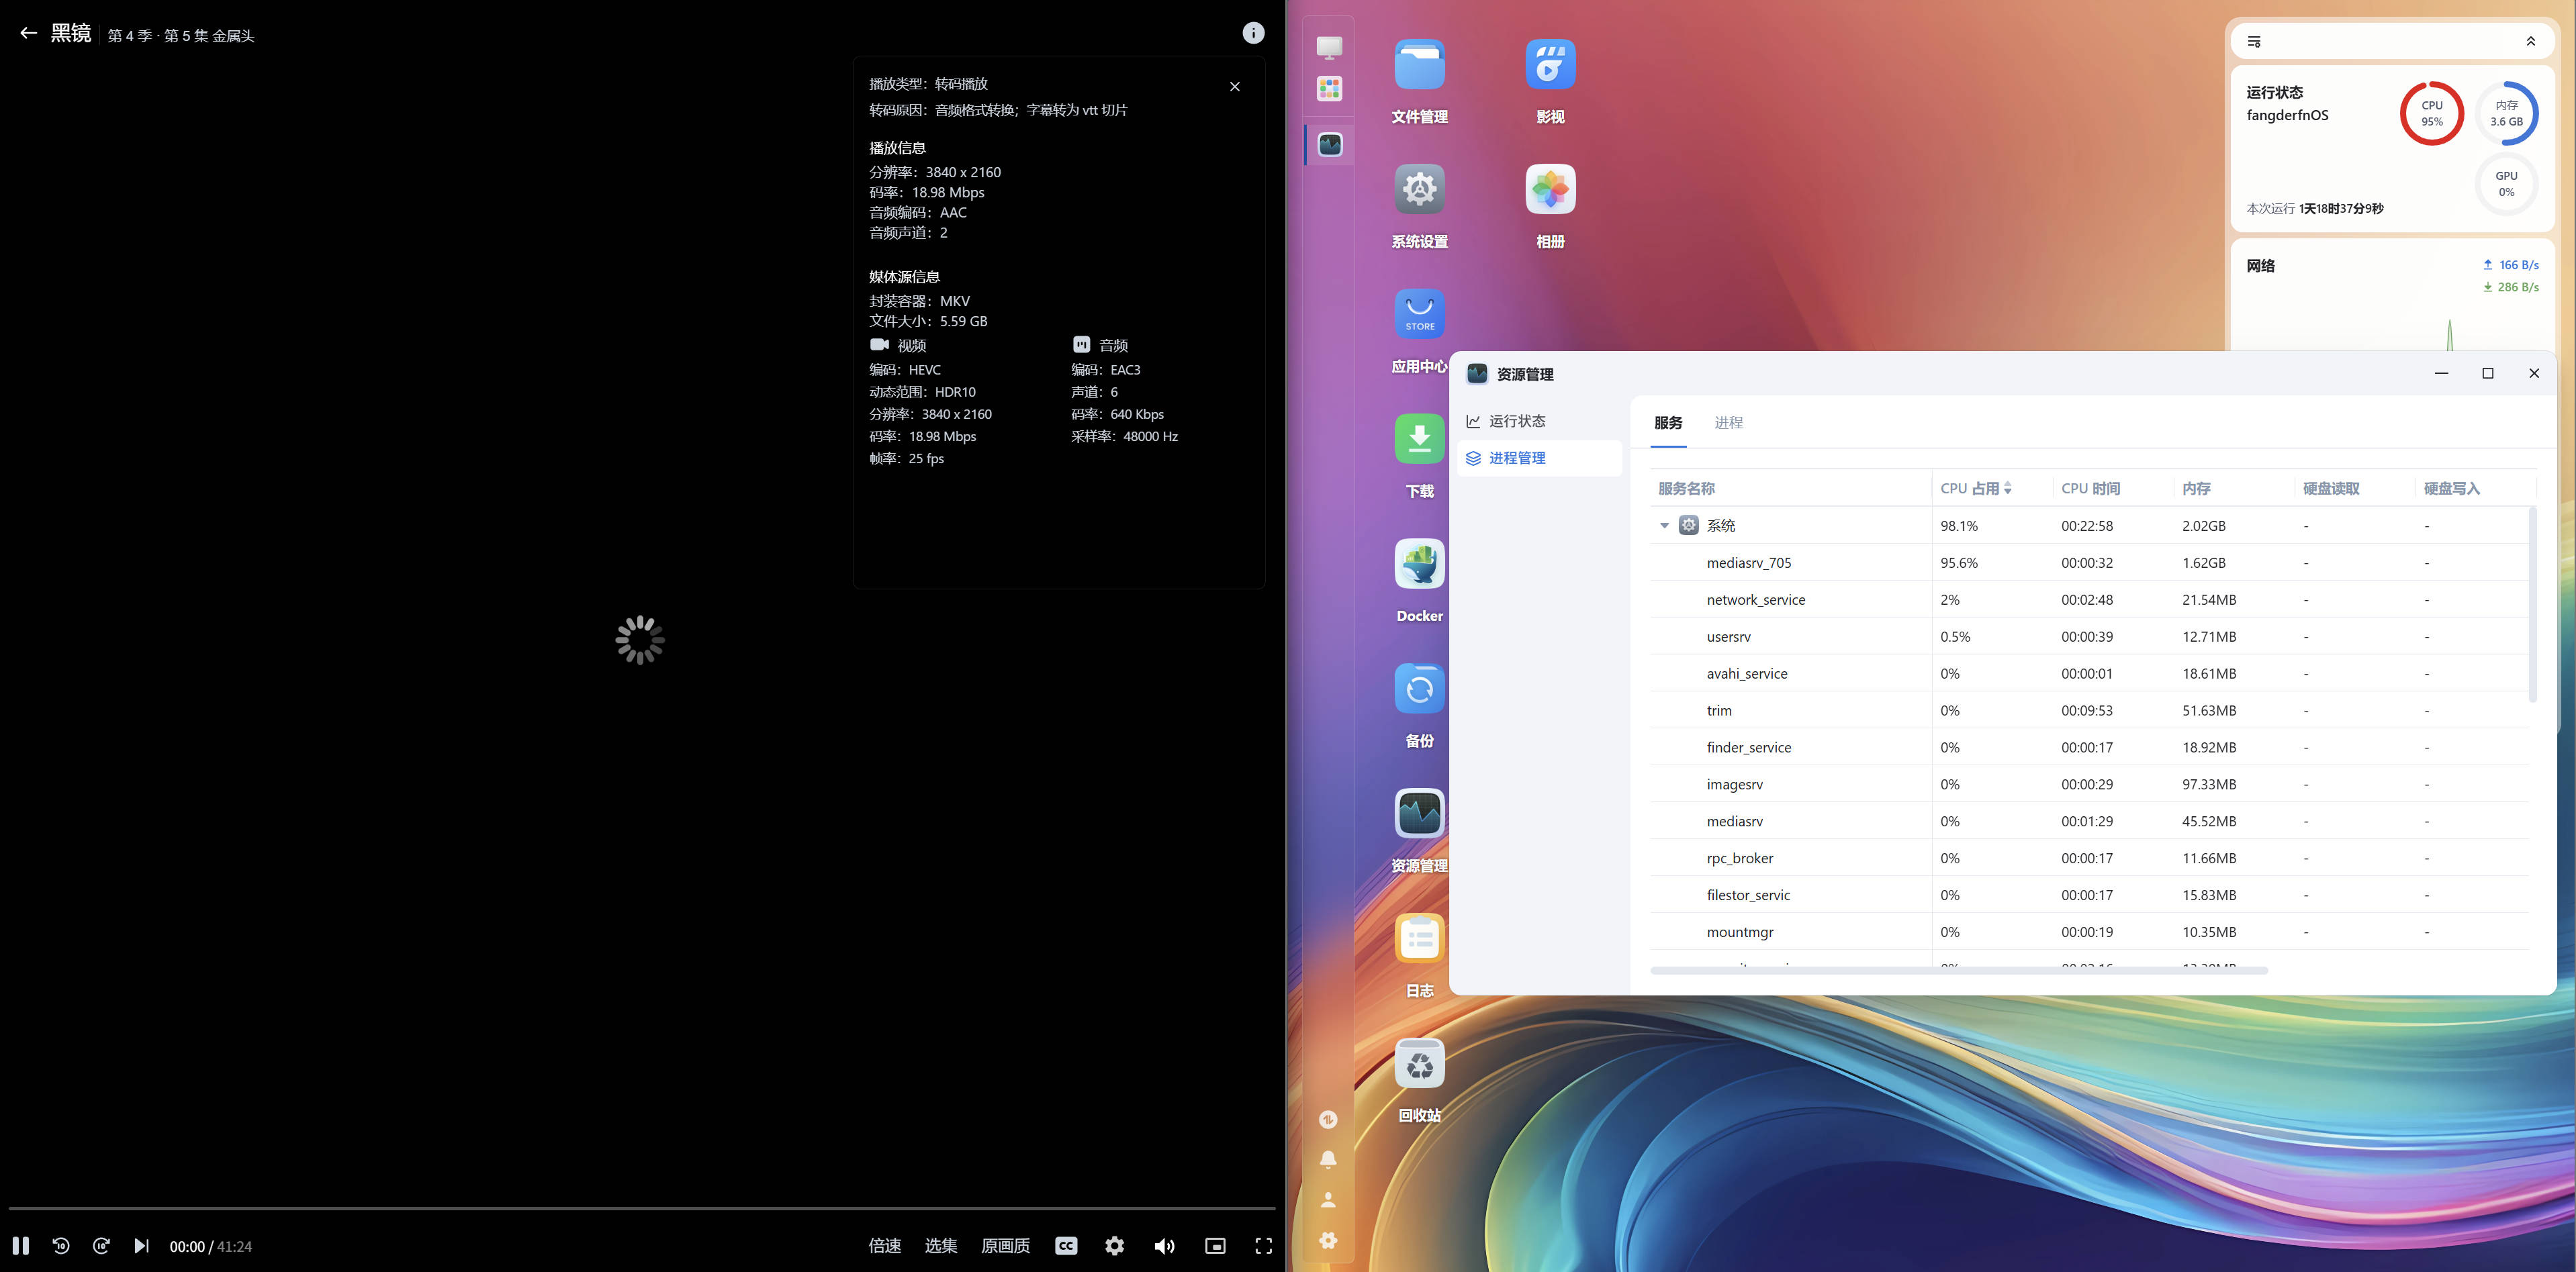Enter fullscreen playback mode

tap(1263, 1245)
